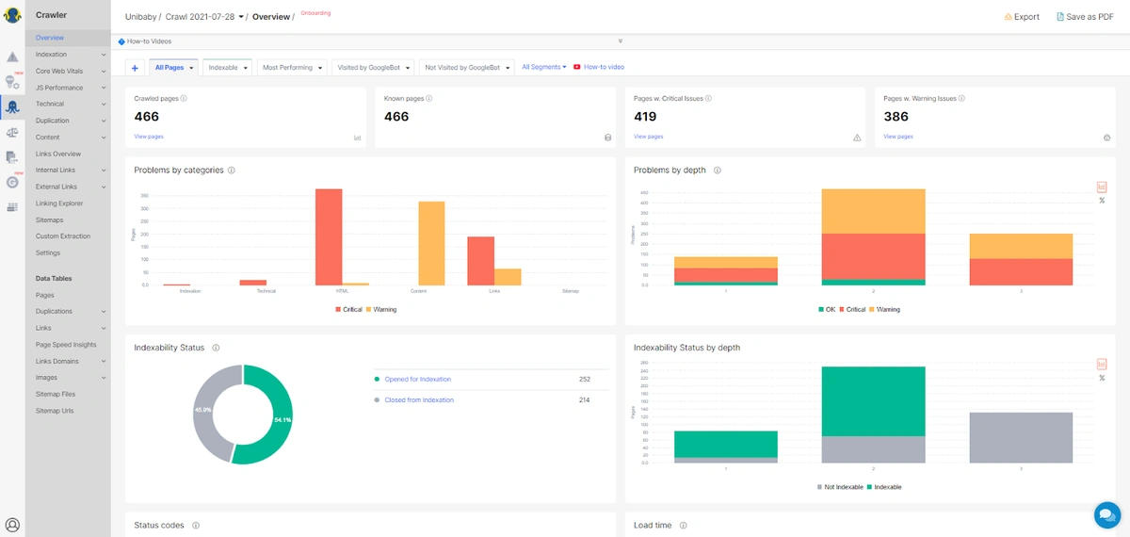Click the warning triangle icon in left rail
The image size is (1130, 537).
click(x=12, y=57)
